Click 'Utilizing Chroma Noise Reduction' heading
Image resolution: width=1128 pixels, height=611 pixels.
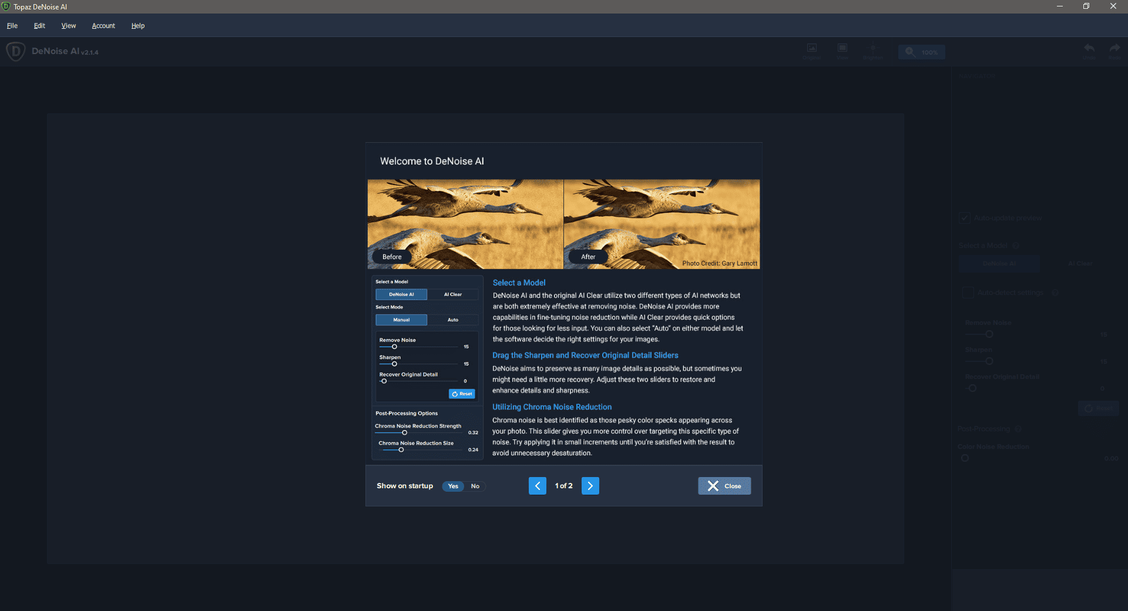(x=552, y=407)
